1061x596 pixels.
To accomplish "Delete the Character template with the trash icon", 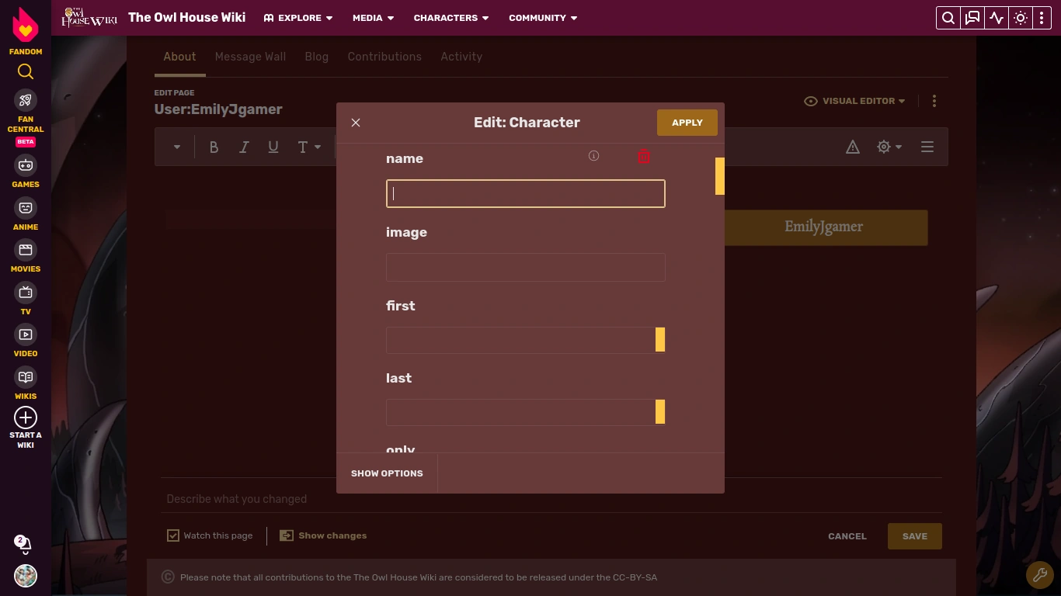I will (643, 156).
